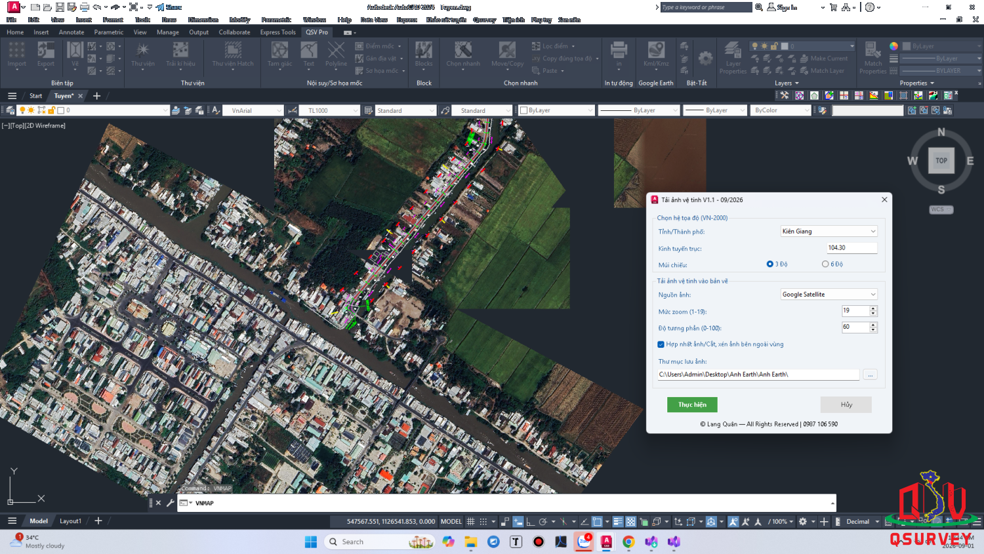Open the AutoCAD application menu logo
This screenshot has height=554, width=984.
[x=13, y=7]
